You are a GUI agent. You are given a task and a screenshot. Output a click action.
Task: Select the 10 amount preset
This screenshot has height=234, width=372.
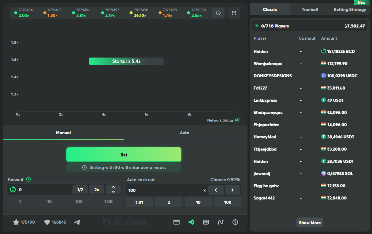pos(50,202)
